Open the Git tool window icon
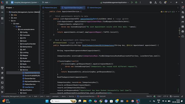Screen dimensions: 185x104 coord(2,92)
